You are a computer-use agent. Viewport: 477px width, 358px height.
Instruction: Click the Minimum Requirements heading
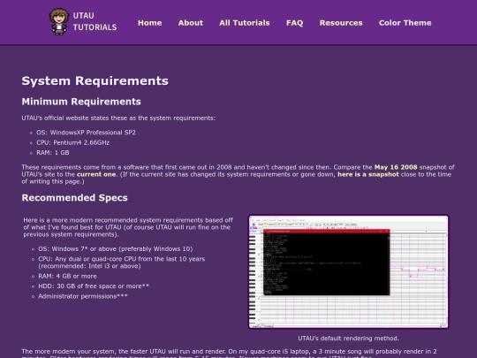(81, 102)
